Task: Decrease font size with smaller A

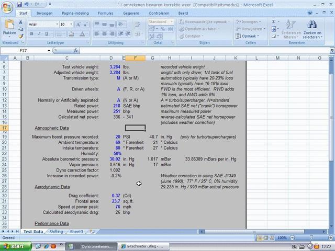Action: (x=85, y=25)
